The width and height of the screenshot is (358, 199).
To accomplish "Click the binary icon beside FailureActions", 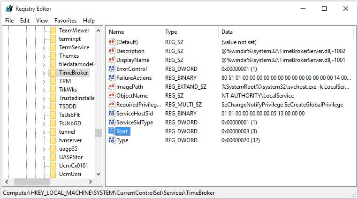I will pos(112,78).
